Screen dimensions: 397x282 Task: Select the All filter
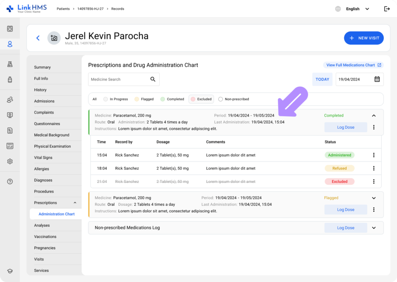click(95, 99)
